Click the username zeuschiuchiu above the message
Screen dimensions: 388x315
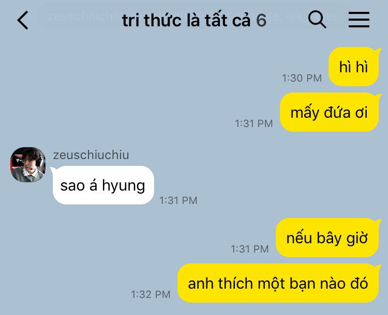coord(91,155)
